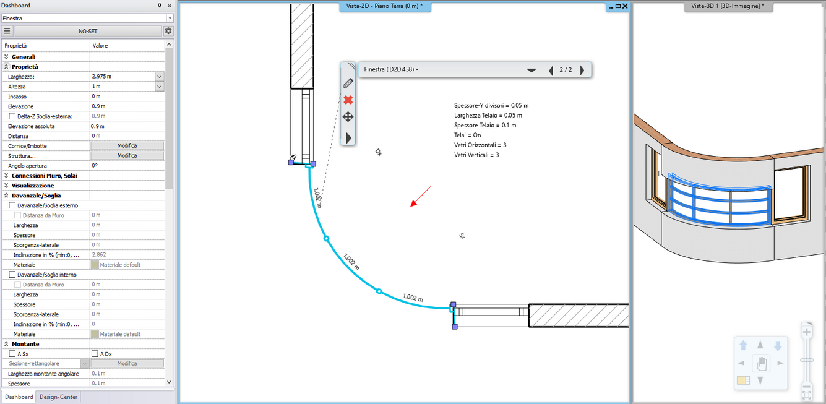Check the A Sx montante checkbox
The width and height of the screenshot is (826, 404).
click(x=12, y=354)
